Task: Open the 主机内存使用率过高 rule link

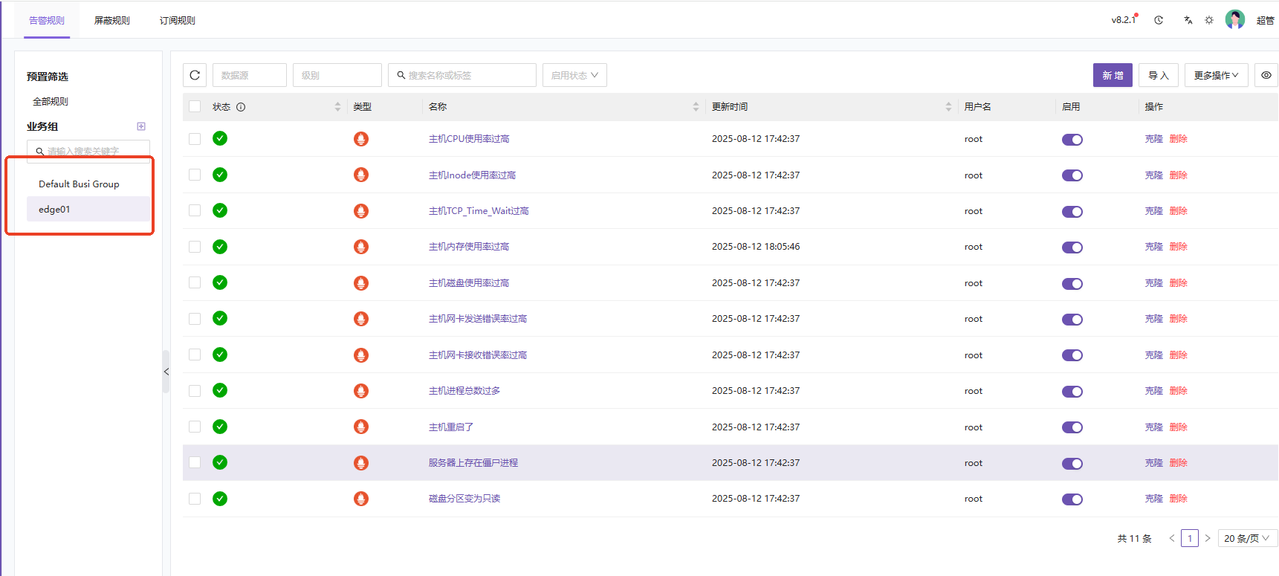Action: click(x=469, y=247)
